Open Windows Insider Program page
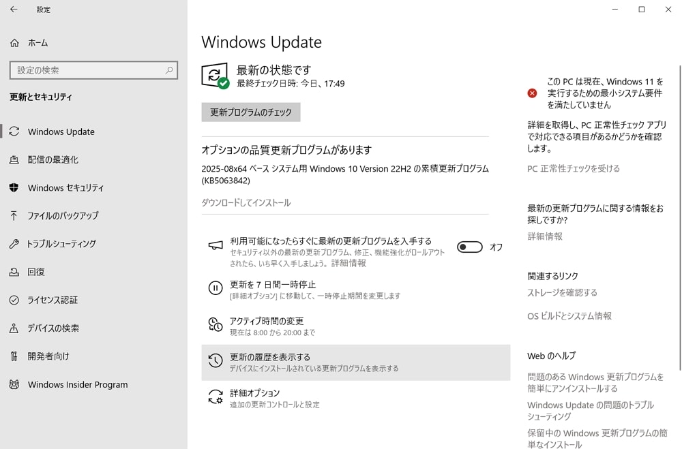The width and height of the screenshot is (682, 449). tap(78, 385)
